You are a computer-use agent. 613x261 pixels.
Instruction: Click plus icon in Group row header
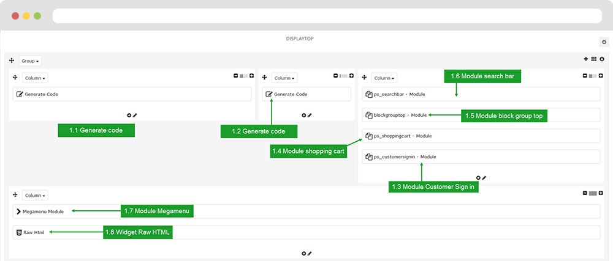pos(585,59)
